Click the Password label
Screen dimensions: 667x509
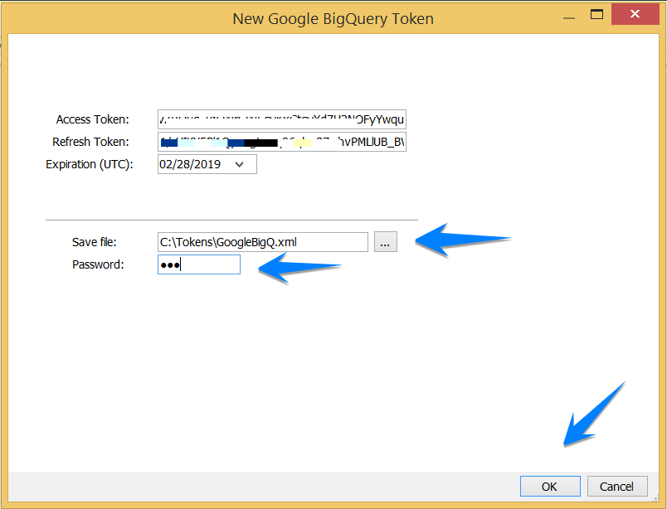(98, 264)
